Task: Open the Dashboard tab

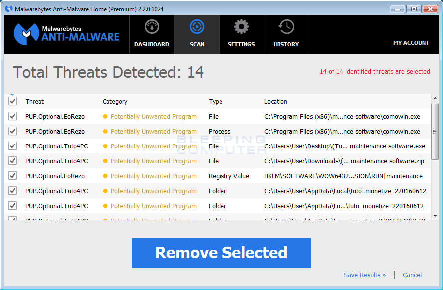Action: pos(151,34)
